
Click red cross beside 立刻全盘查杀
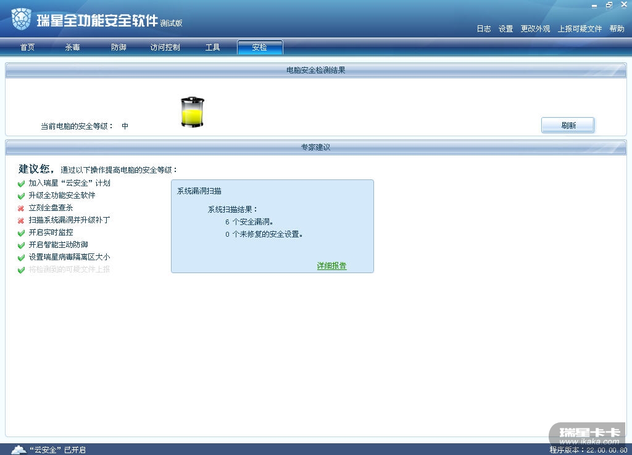[21, 208]
